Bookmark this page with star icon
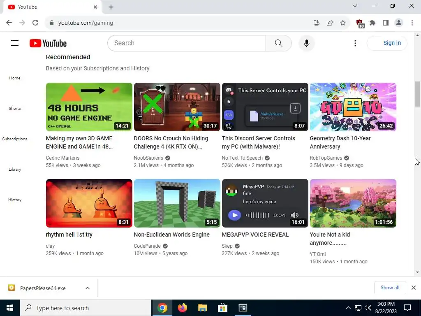 343,23
